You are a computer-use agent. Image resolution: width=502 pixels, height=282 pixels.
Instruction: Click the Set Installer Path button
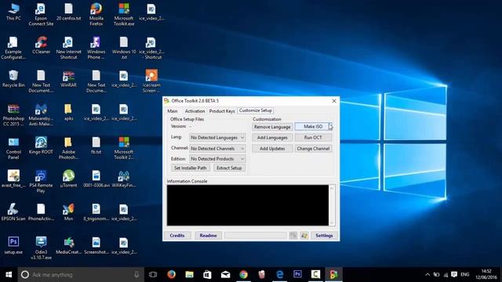coord(190,168)
